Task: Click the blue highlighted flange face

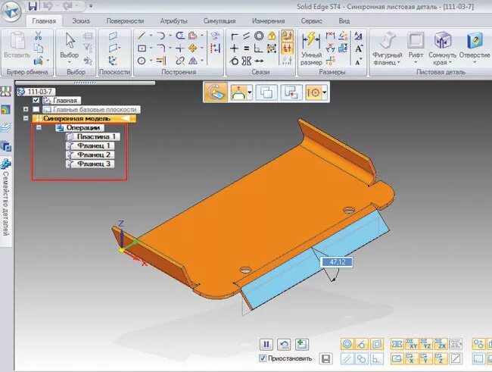Action: click(x=314, y=261)
